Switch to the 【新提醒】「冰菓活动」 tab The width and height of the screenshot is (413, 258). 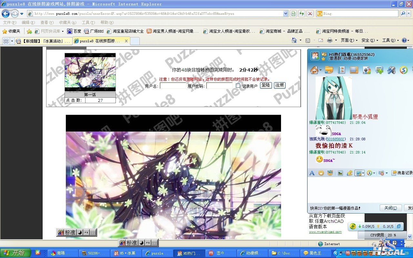click(x=44, y=41)
